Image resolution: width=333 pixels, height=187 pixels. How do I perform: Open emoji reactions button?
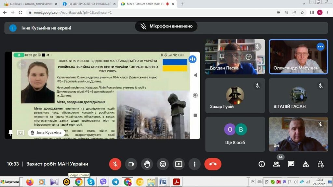[163, 164]
